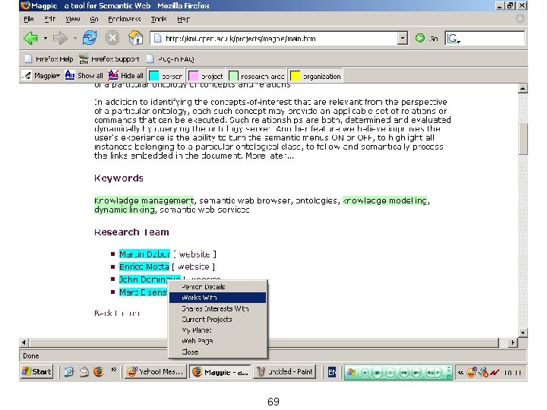Screen dimensions: 547x410
Task: Click highlighted name Martin Dzbor
Action: (144, 254)
